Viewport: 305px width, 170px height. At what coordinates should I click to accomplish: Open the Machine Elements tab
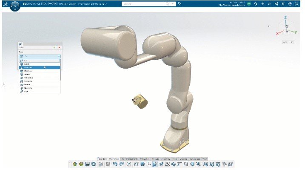point(130,159)
